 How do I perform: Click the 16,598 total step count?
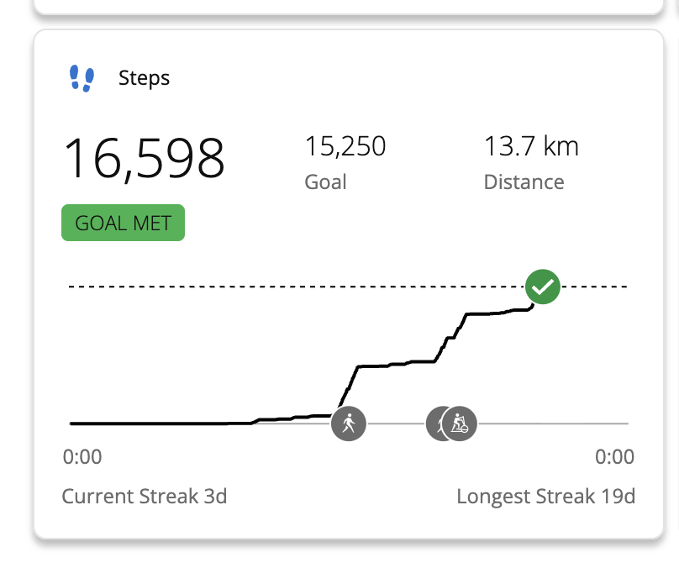tap(145, 158)
